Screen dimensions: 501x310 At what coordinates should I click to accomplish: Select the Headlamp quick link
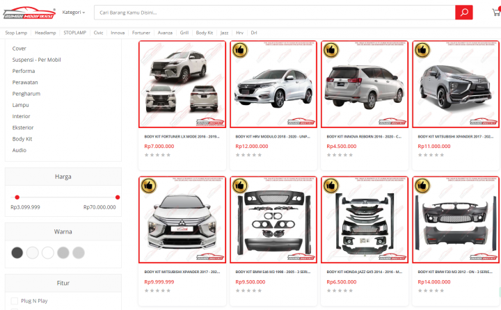(45, 33)
